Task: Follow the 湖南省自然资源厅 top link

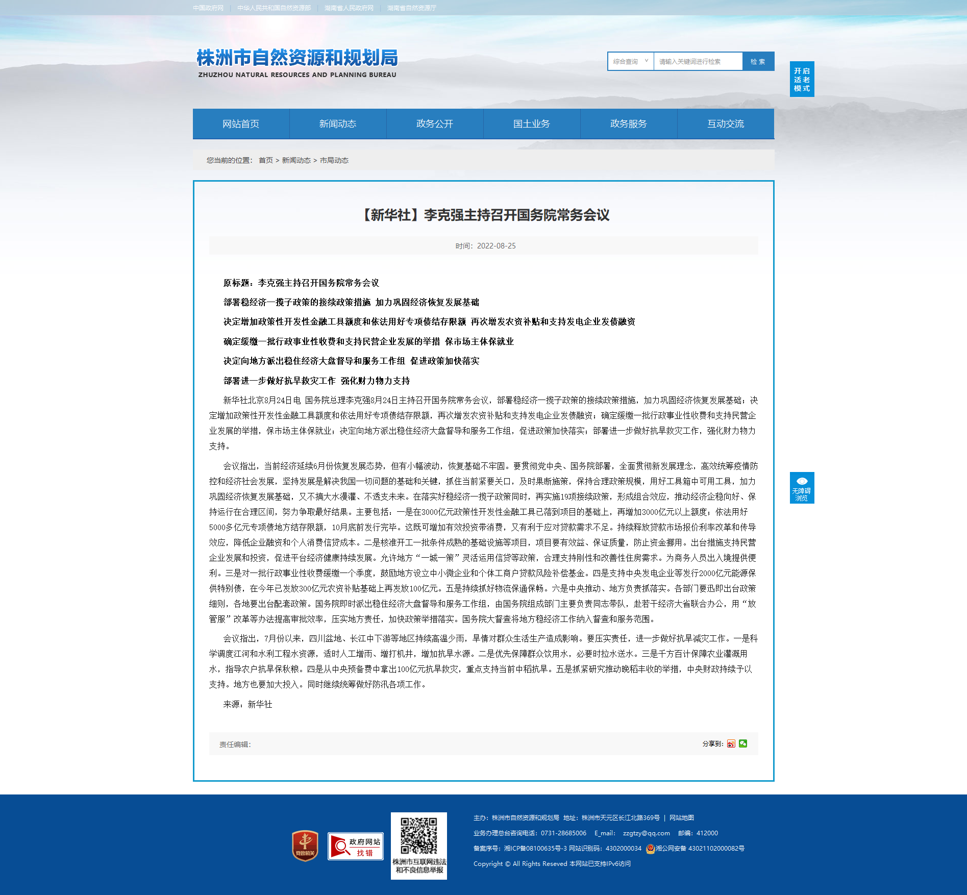Action: click(x=412, y=8)
